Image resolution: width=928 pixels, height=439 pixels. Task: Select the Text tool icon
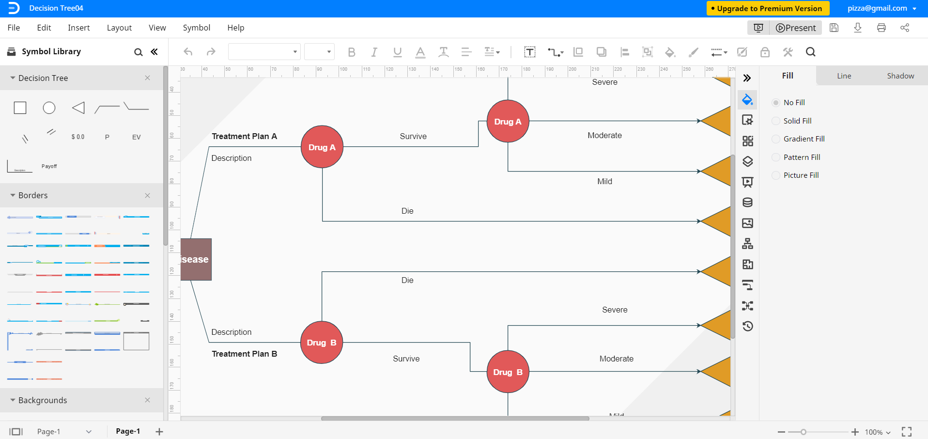(x=529, y=52)
